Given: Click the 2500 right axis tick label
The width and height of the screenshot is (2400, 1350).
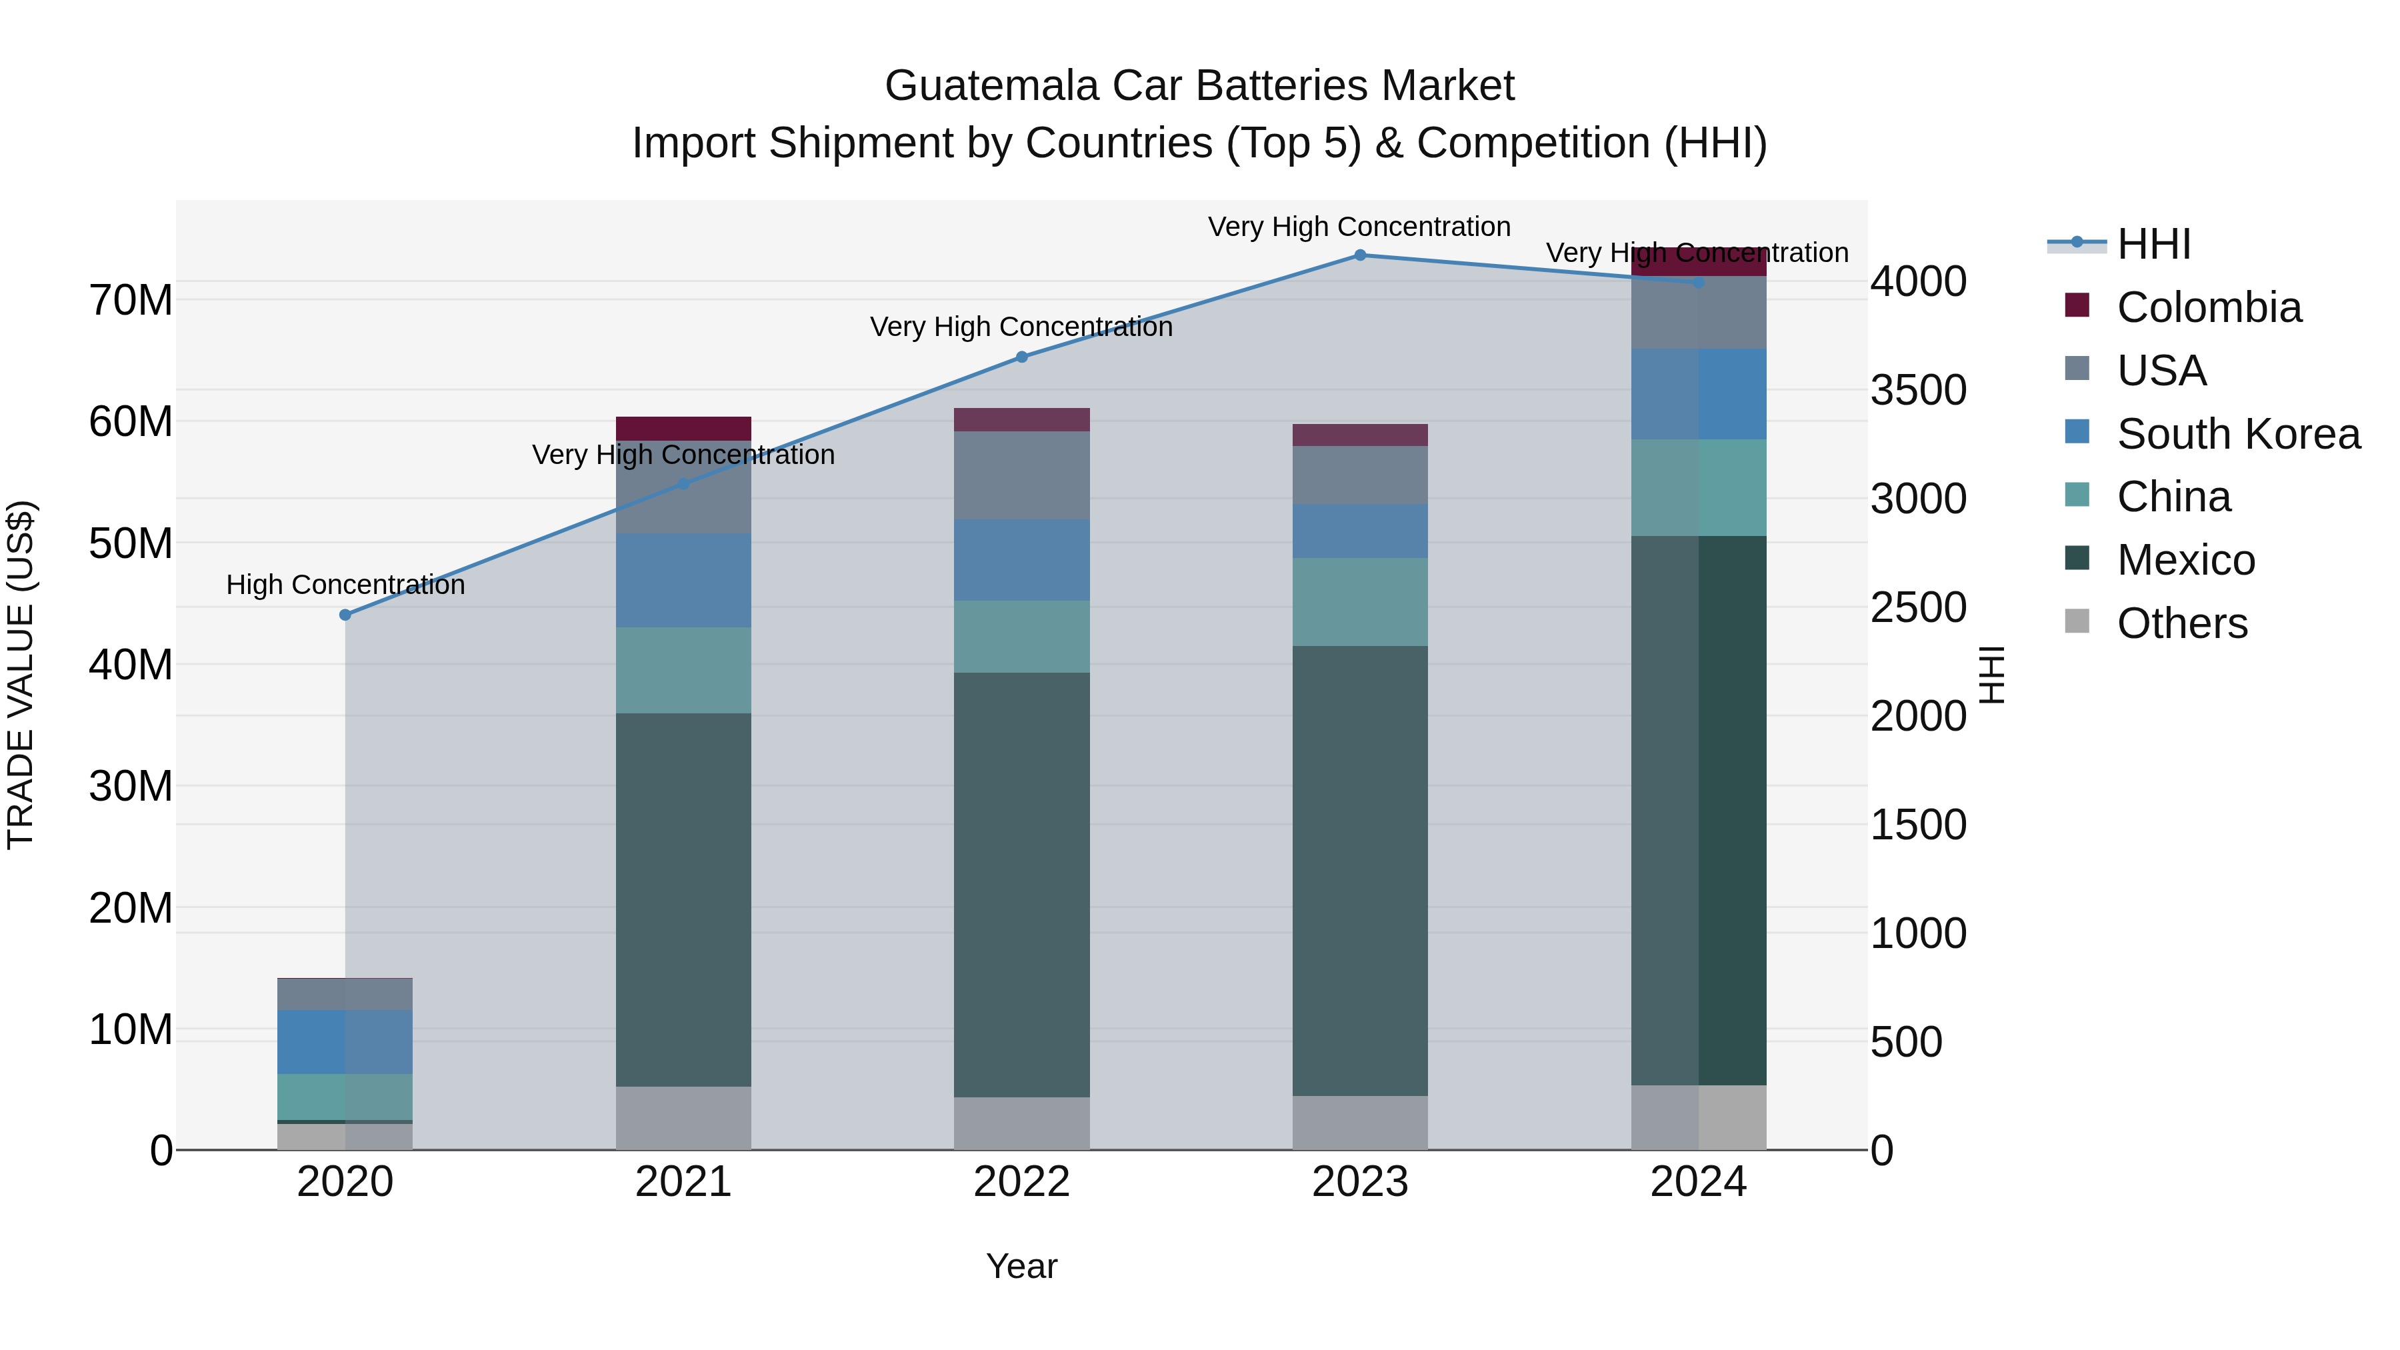Looking at the screenshot, I should 1918,607.
